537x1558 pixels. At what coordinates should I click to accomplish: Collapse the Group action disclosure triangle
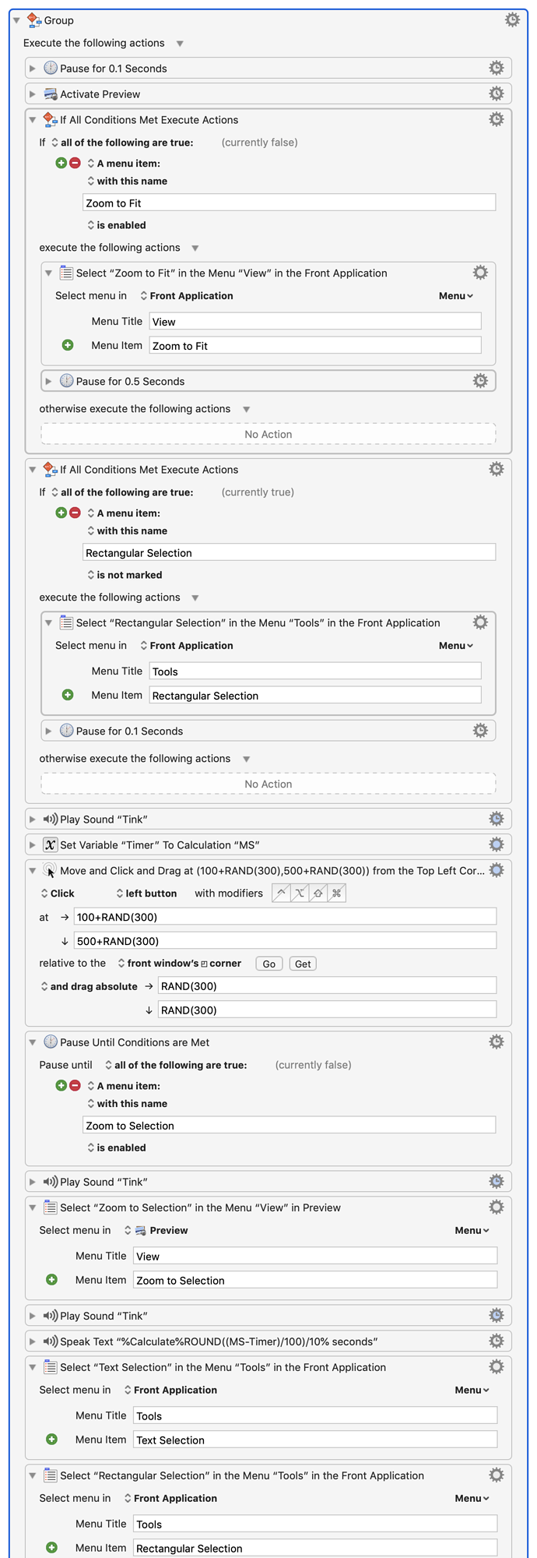[x=16, y=20]
